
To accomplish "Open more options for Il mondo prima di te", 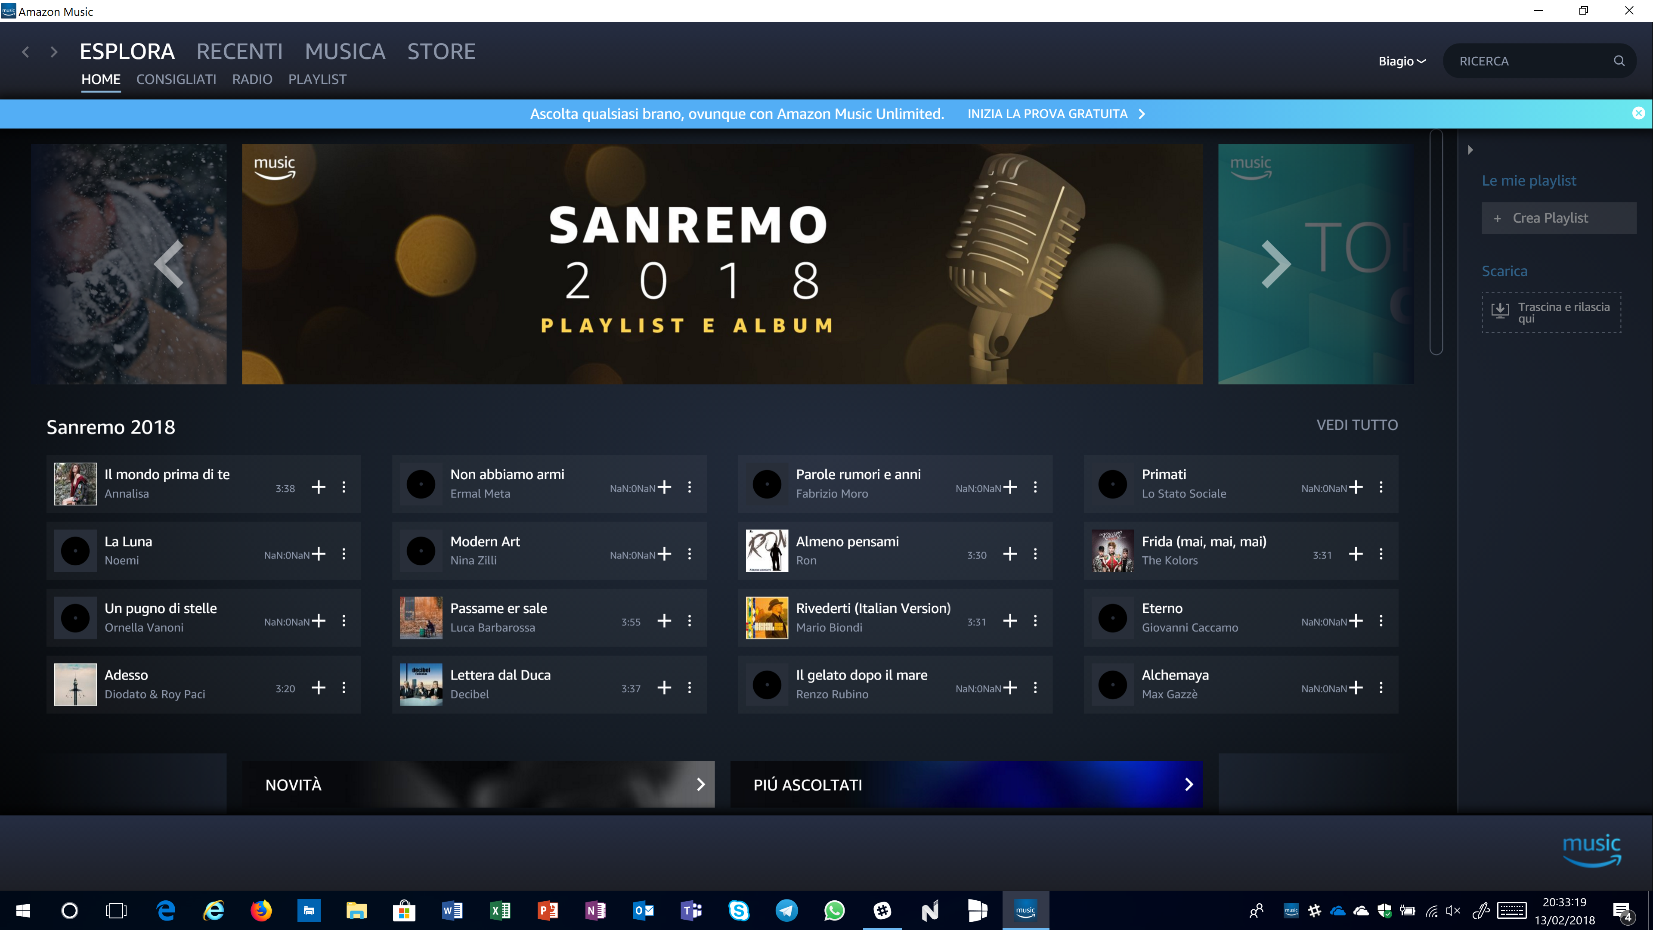I will [x=344, y=487].
